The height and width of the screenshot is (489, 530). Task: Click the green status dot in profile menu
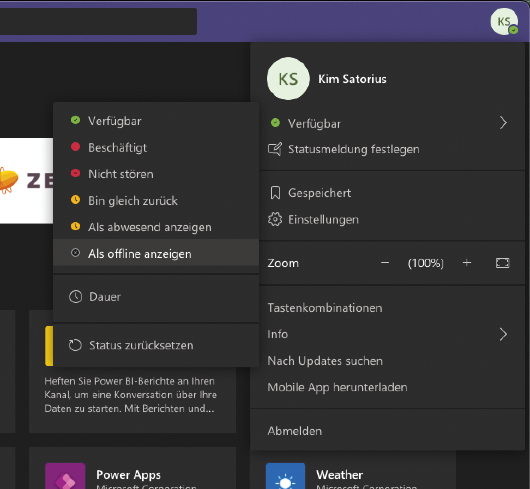click(x=275, y=123)
